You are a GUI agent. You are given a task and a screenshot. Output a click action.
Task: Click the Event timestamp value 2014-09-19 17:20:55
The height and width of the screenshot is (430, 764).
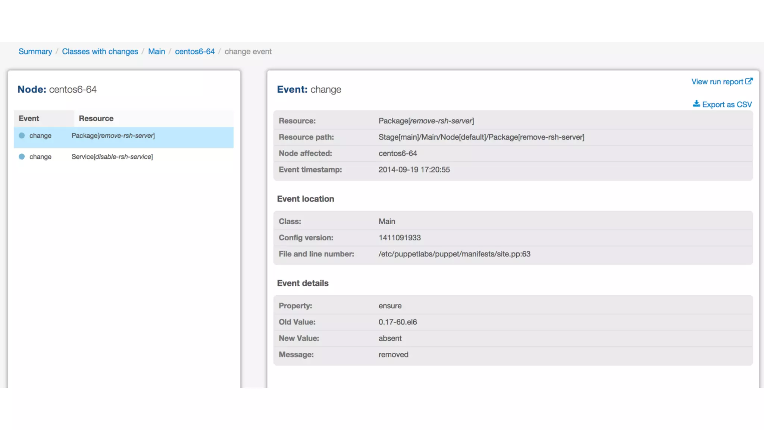click(x=414, y=170)
